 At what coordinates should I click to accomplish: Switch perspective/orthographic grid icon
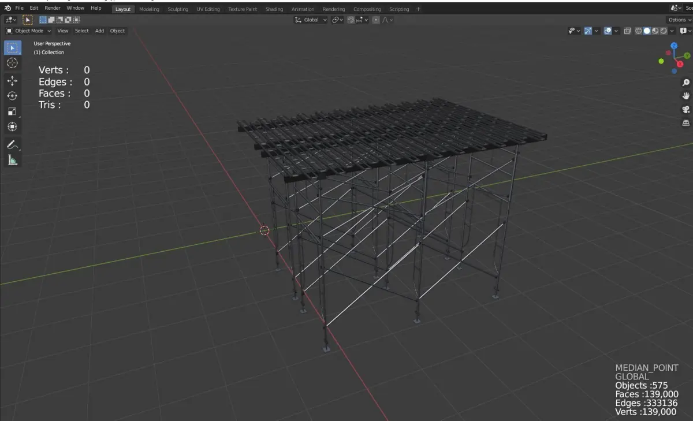(686, 122)
